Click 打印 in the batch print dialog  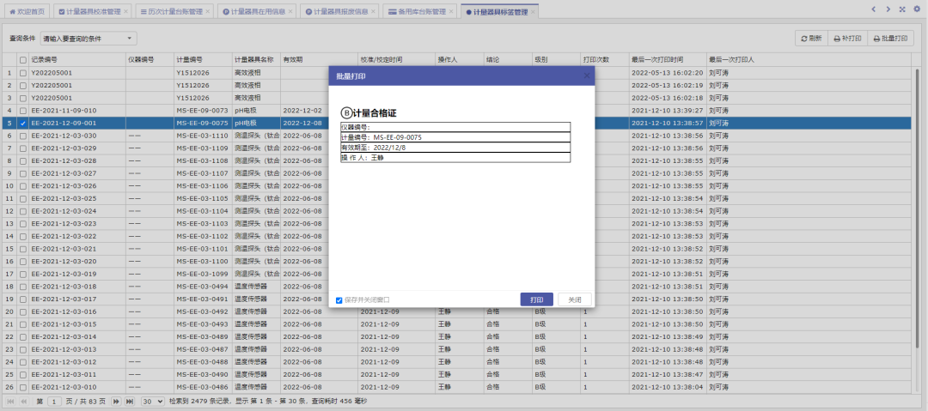point(537,299)
